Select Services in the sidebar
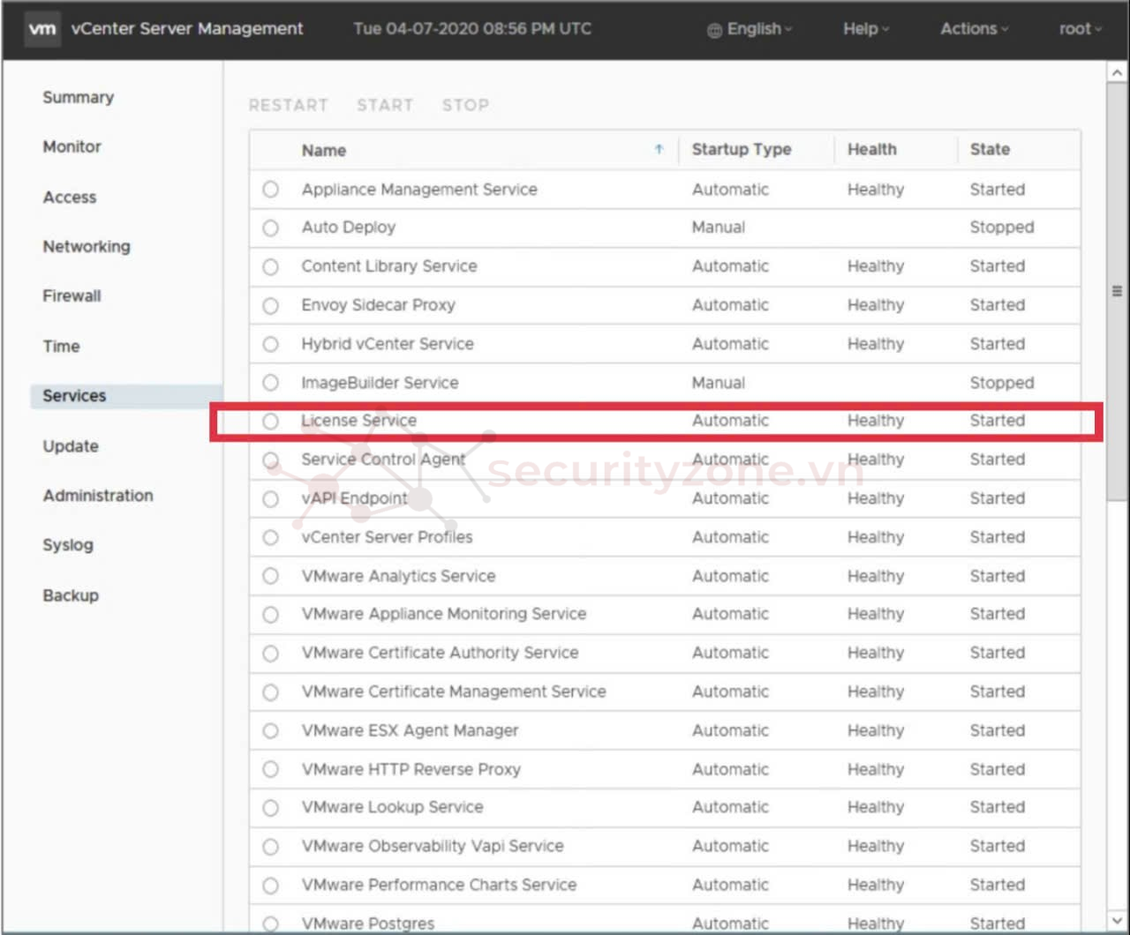 pos(126,396)
